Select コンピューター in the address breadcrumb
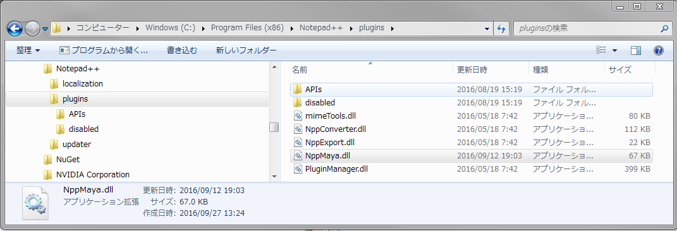Image resolution: width=677 pixels, height=231 pixels. (103, 28)
